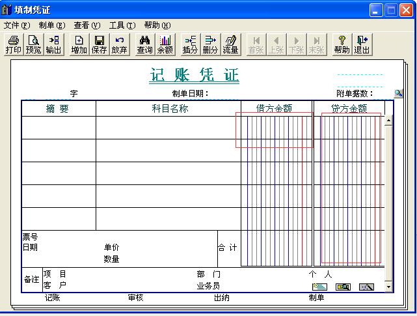Viewport: 417px width, 316px height.
Task: Go to next voucher 下张
Action: click(297, 44)
